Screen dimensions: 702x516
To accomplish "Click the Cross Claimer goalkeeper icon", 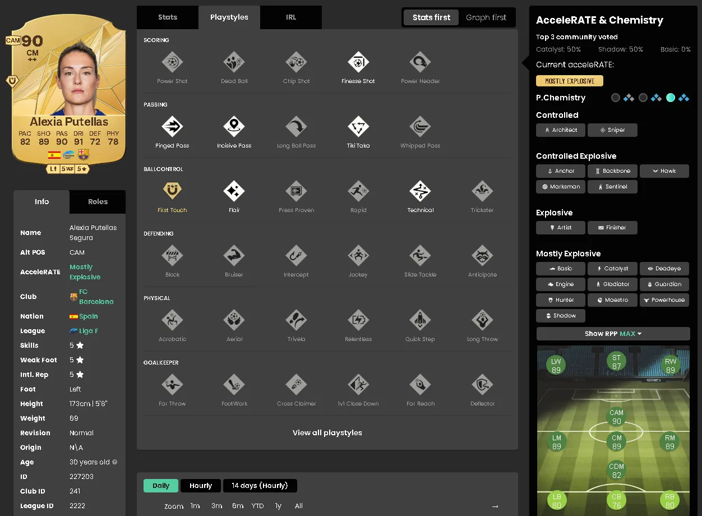I will [296, 385].
